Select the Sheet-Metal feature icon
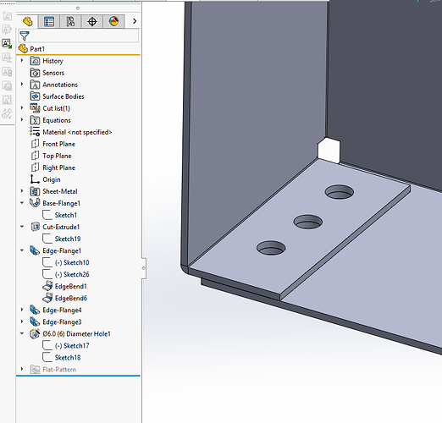Viewport: 442px width, 423px height. (35, 191)
